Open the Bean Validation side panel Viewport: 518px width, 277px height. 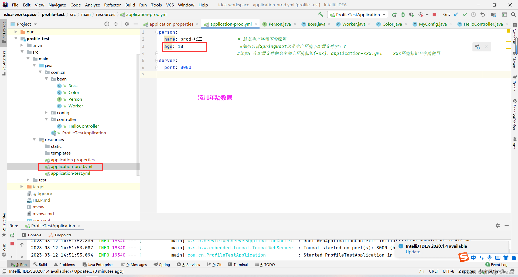click(514, 114)
